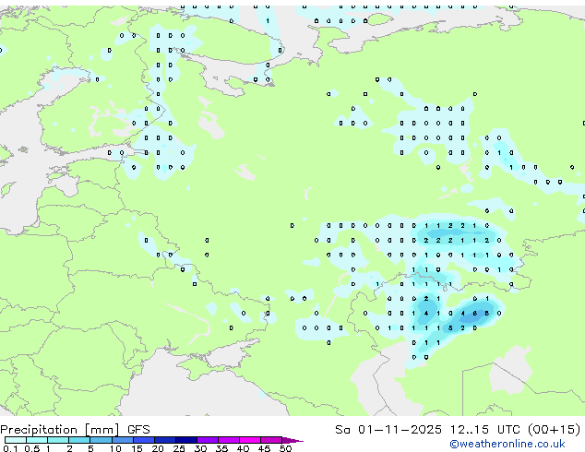Pick the 40–45 mm magenta legend swatch

[250, 440]
